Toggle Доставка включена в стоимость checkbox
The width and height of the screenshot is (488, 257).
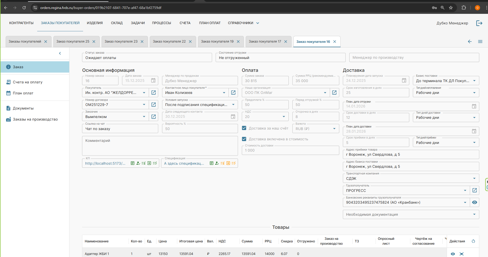(x=244, y=139)
